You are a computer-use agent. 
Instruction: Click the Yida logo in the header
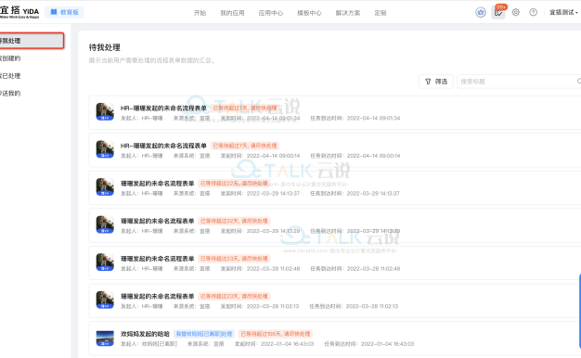(x=19, y=11)
